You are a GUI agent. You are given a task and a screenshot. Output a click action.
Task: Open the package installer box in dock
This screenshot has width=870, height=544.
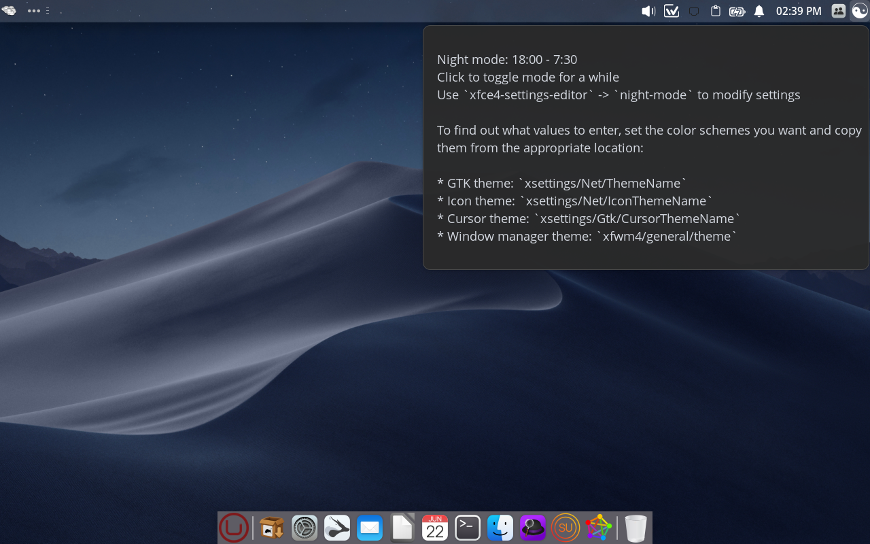pos(272,528)
